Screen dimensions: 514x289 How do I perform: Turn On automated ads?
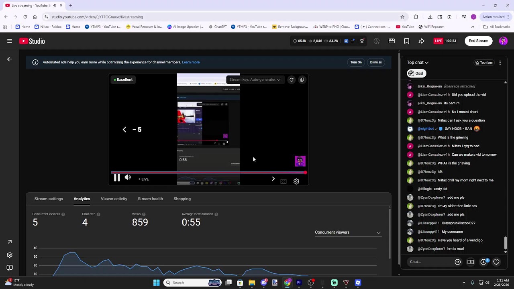(356, 62)
